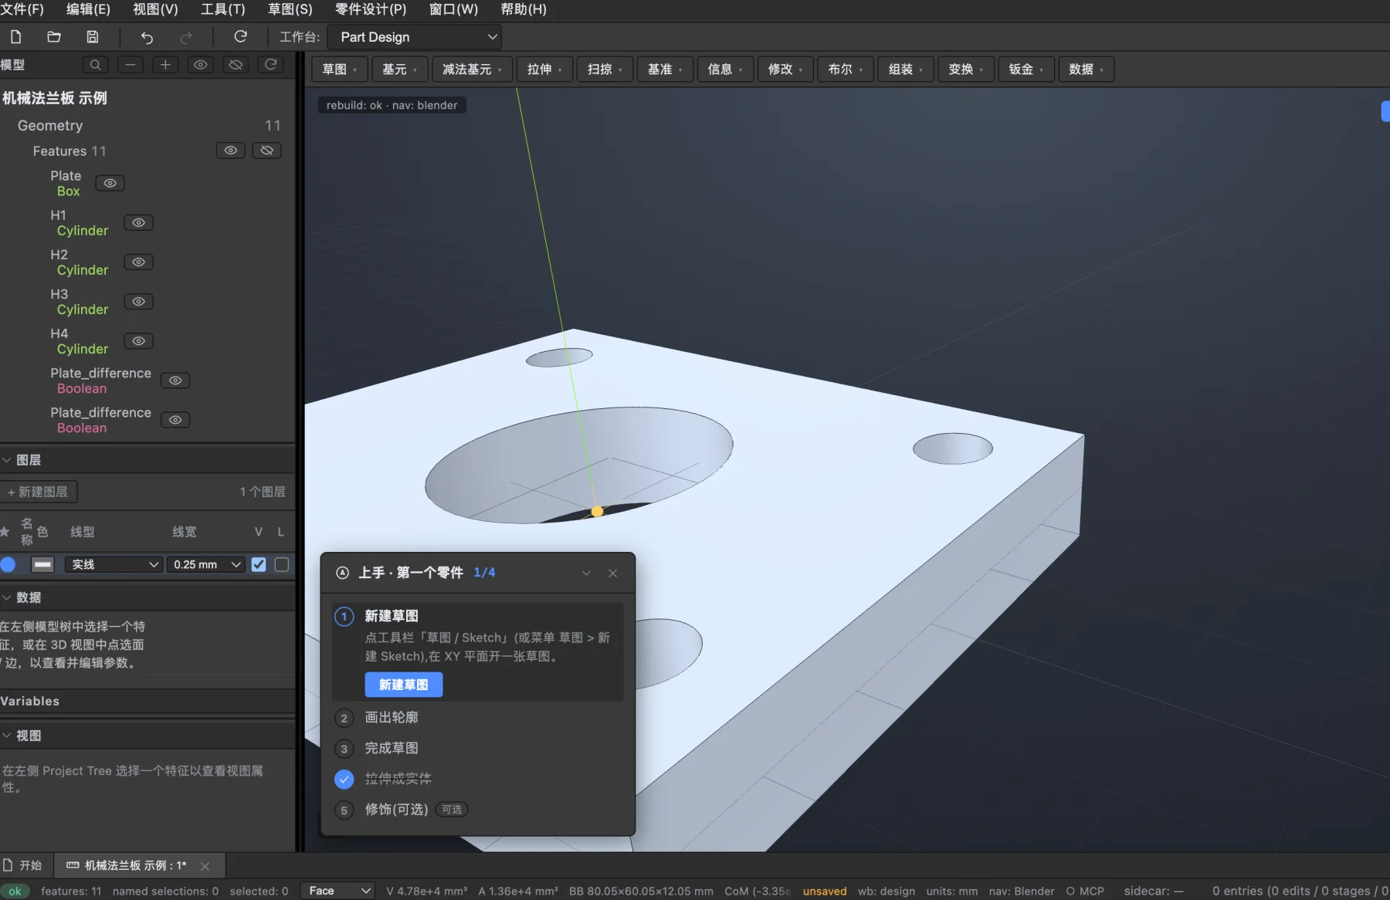Screen dimensions: 1390x900
Task: Hide all items with the model panel crossed-eye icon
Action: click(236, 65)
